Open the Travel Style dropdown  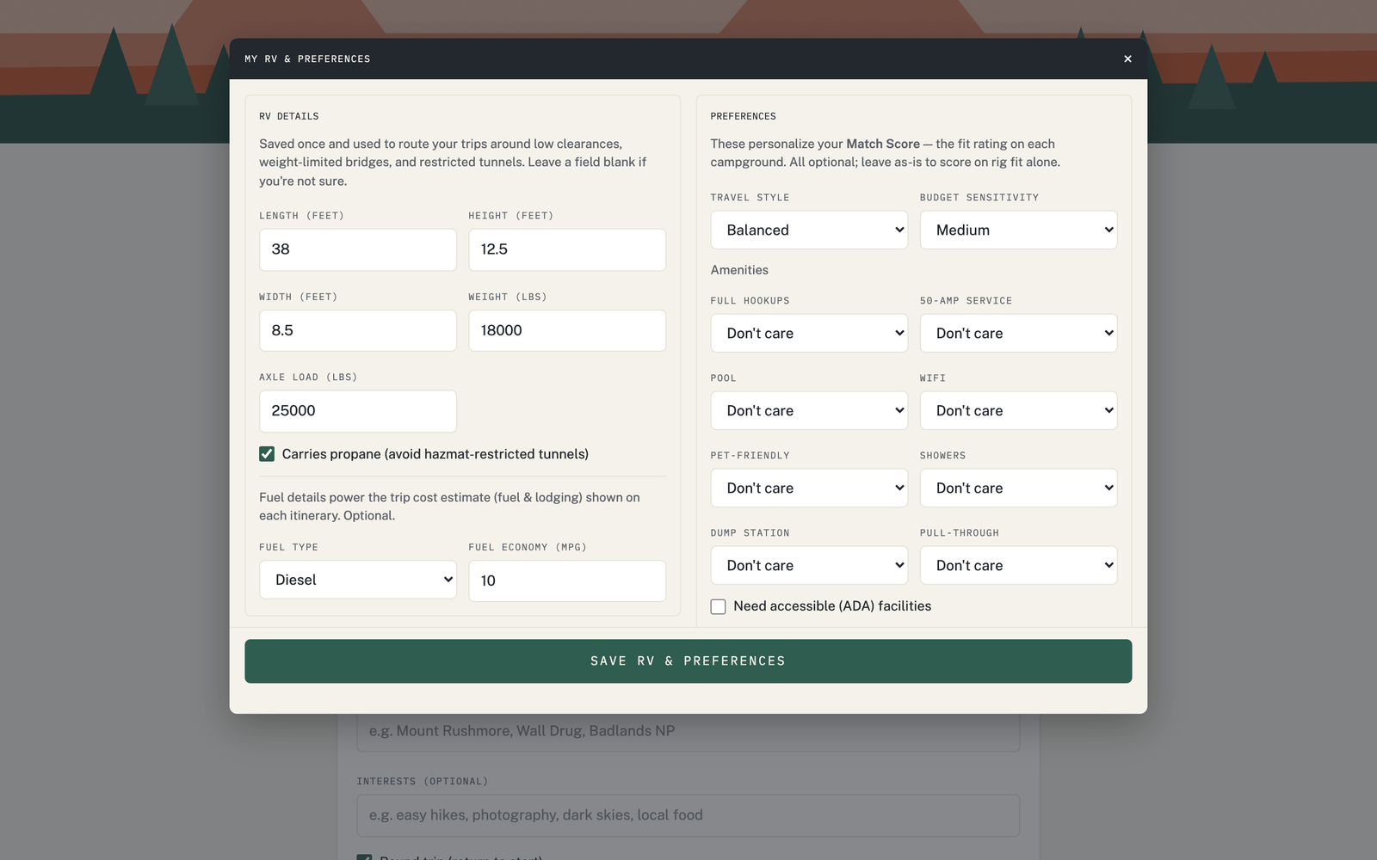point(809,230)
